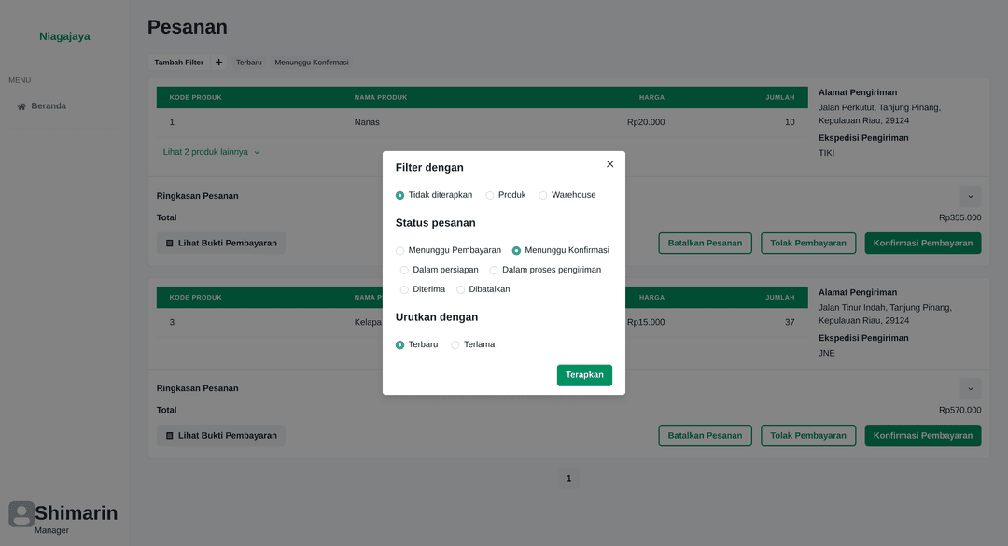Screen dimensions: 1008x546
Task: Go to page 1 in pagination
Action: pyautogui.click(x=568, y=479)
